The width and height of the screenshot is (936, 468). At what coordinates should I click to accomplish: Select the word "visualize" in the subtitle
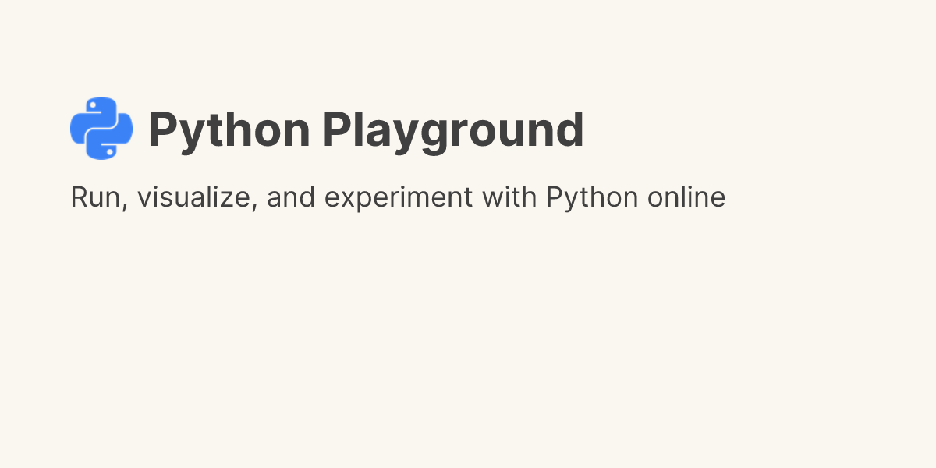(197, 197)
